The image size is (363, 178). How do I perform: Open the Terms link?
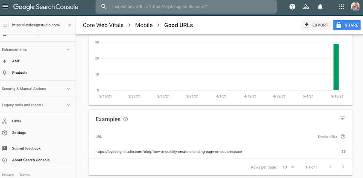tap(24, 175)
